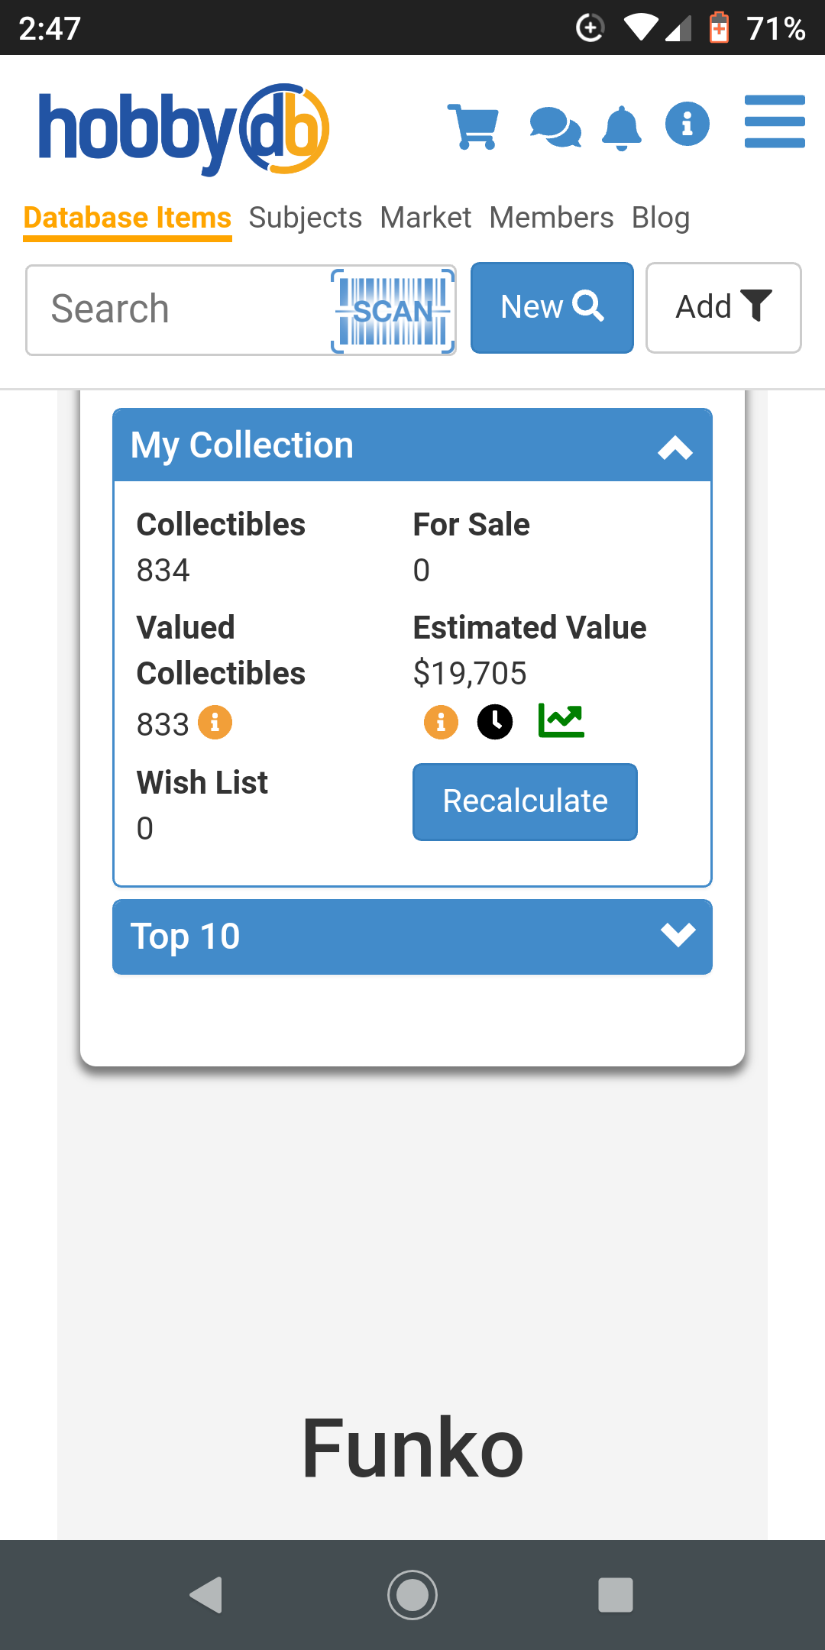Open the green value trend chart icon
The width and height of the screenshot is (825, 1650).
coord(561,720)
